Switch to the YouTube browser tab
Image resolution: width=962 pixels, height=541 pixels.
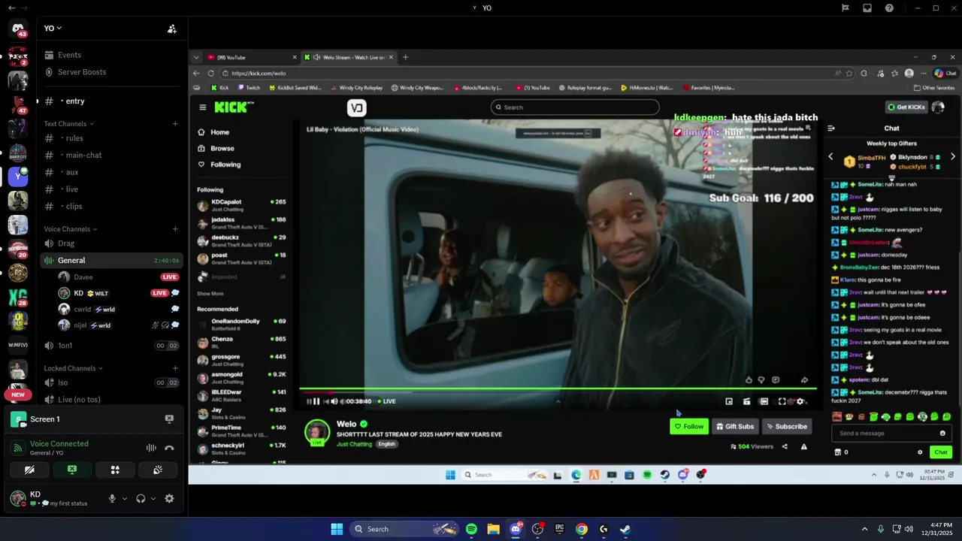pos(253,57)
